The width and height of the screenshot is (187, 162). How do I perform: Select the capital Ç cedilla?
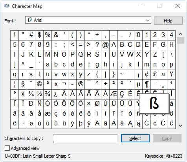(x=122, y=94)
